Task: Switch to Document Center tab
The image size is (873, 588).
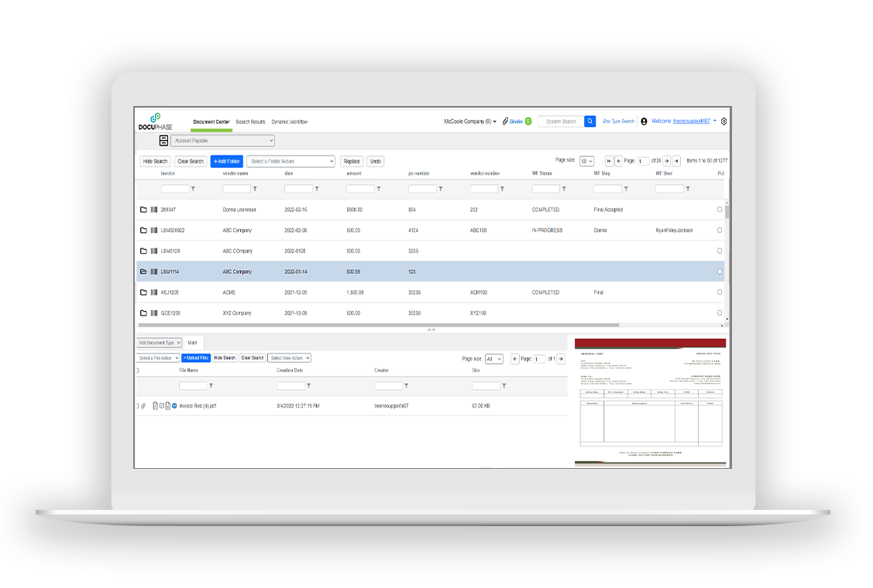Action: [211, 121]
